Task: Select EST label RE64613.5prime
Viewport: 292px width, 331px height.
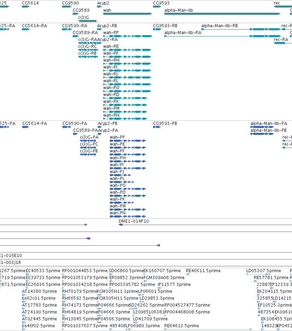Action: click(182, 326)
